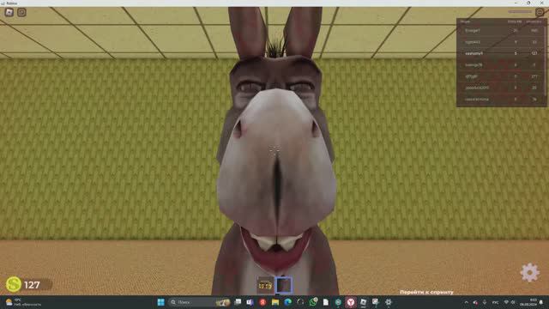Open network settings from the Wi-Fi icon
The height and width of the screenshot is (309, 549).
pyautogui.click(x=506, y=302)
